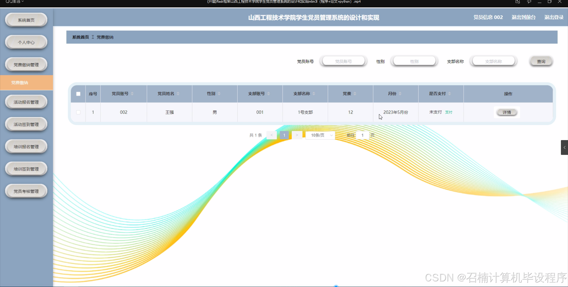Sort by 支部名称 column arrows
This screenshot has width=568, height=287.
click(x=314, y=94)
